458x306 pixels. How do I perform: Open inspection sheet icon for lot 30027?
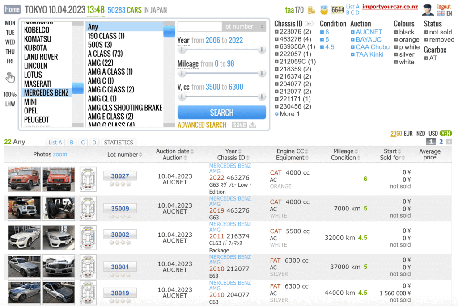click(88, 179)
